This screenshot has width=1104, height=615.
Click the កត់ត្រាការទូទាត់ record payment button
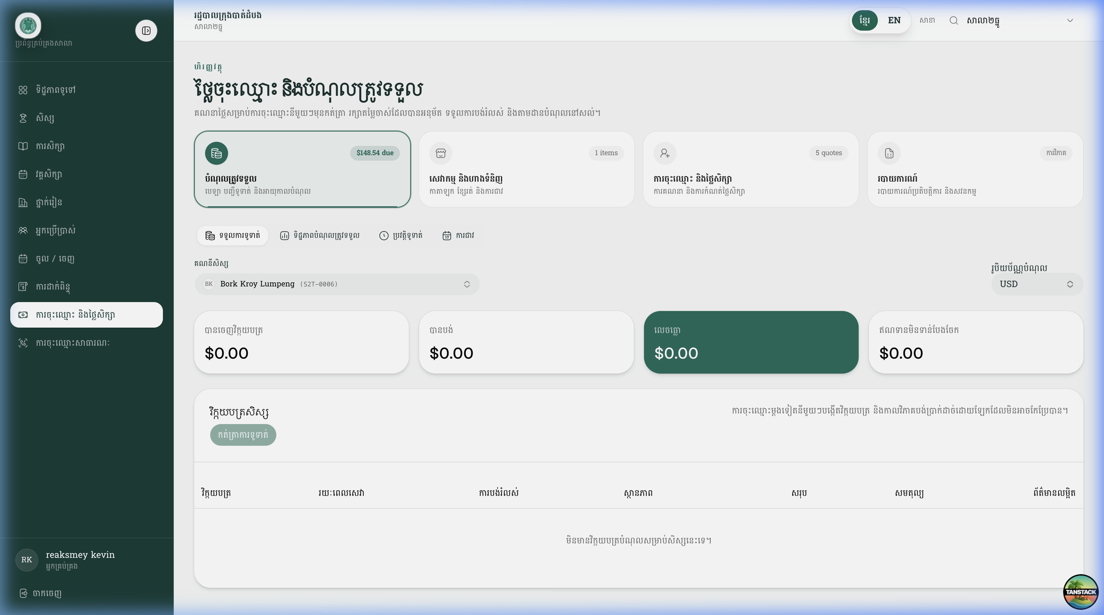[x=243, y=435]
